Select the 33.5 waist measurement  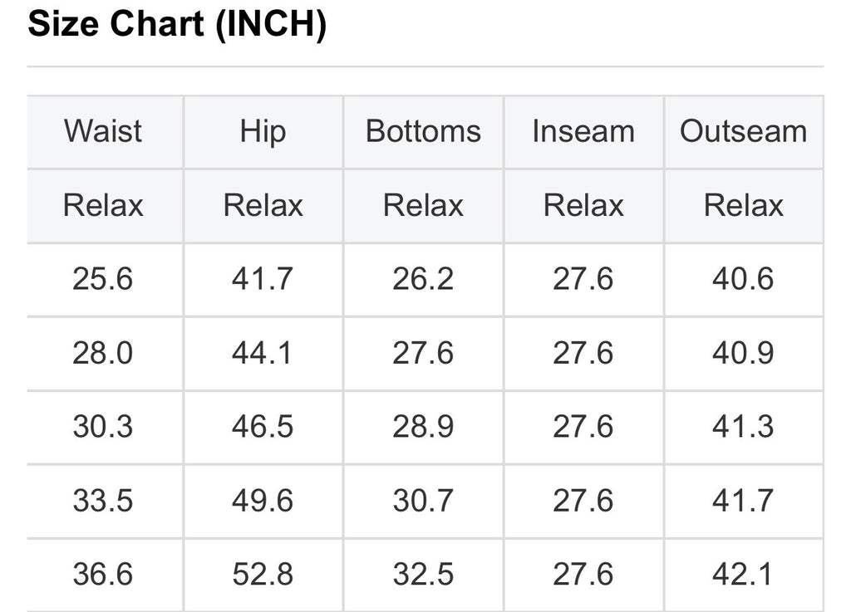[x=103, y=501]
